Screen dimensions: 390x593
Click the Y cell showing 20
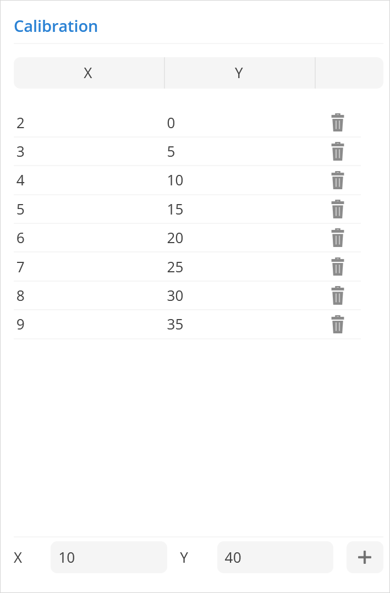pos(175,238)
